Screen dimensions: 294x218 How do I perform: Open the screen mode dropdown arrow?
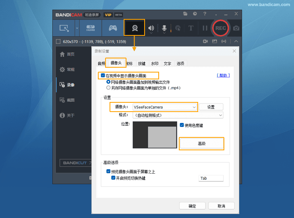(x=77, y=28)
